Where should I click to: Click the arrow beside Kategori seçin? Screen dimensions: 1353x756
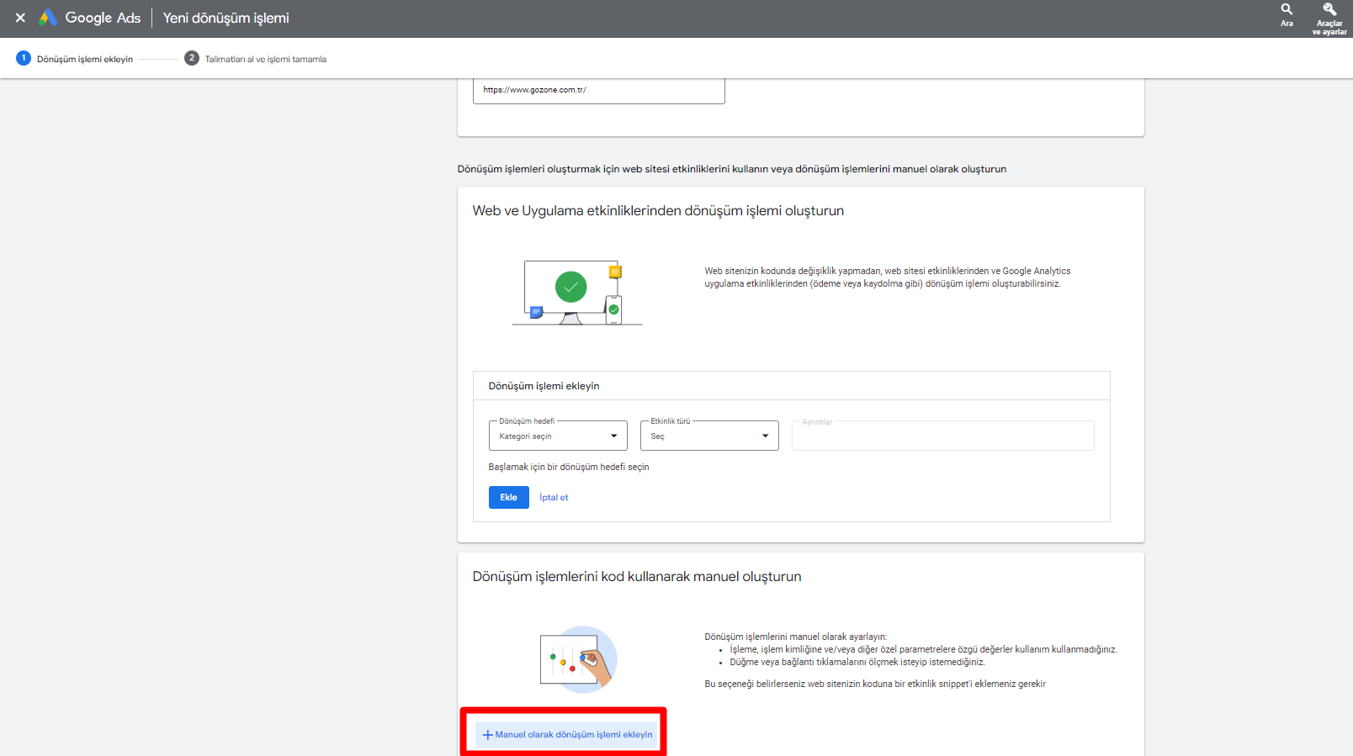click(x=613, y=436)
